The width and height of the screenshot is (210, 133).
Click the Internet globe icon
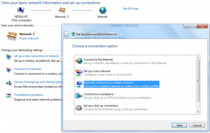click(103, 10)
